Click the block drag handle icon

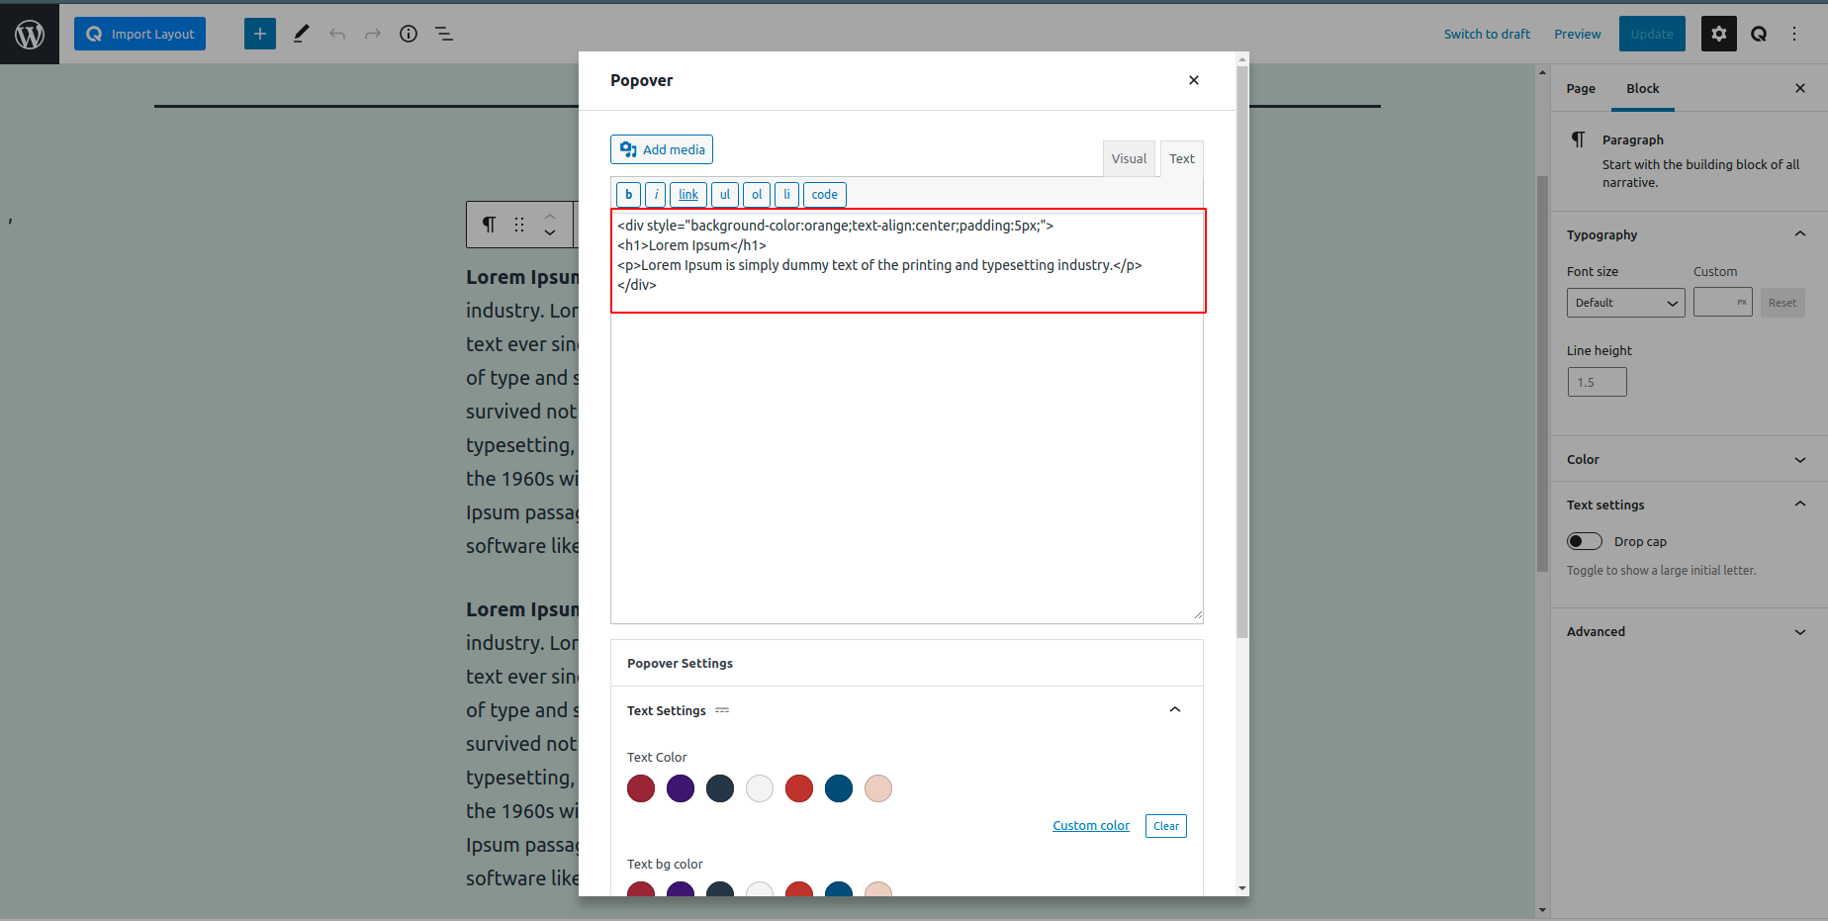pos(519,225)
